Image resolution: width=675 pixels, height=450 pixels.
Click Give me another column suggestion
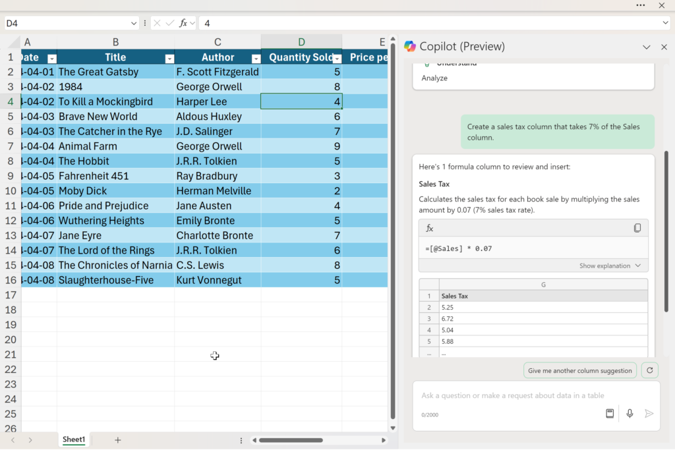580,370
